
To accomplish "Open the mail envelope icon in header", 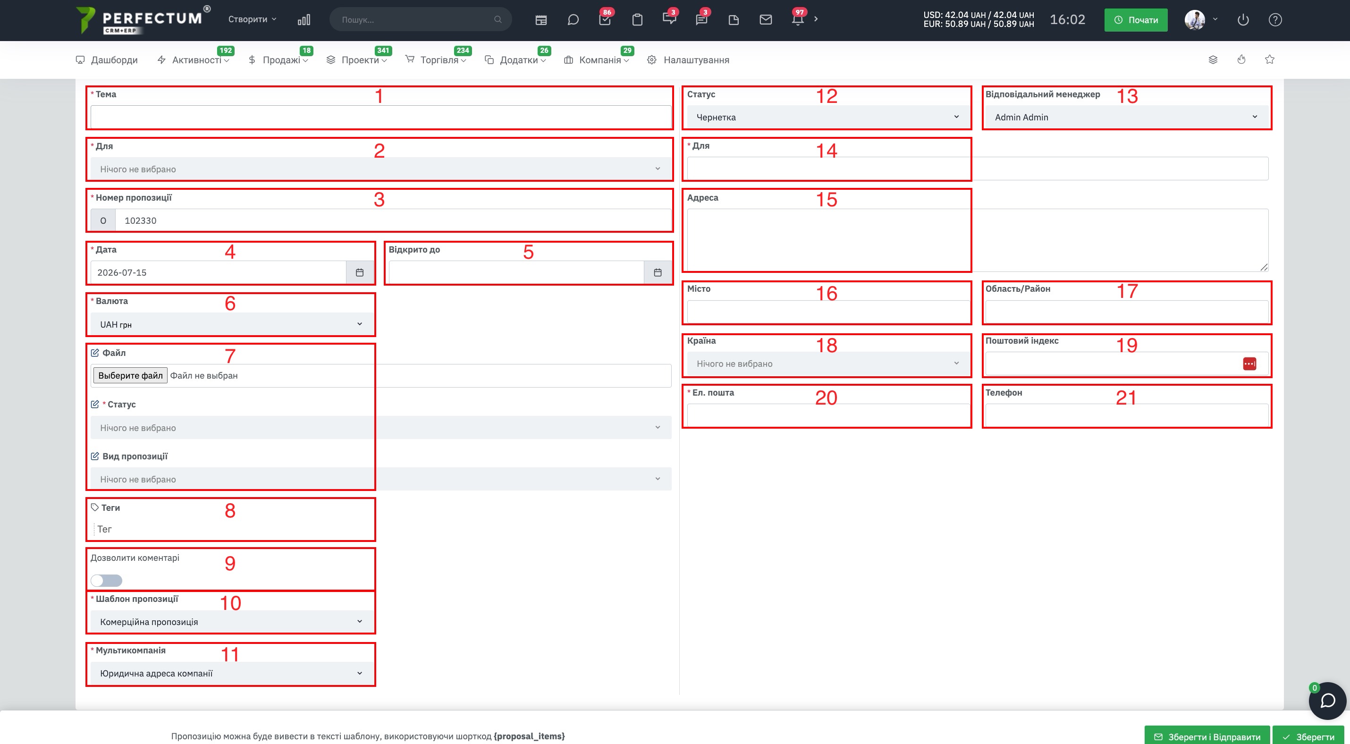I will coord(766,20).
